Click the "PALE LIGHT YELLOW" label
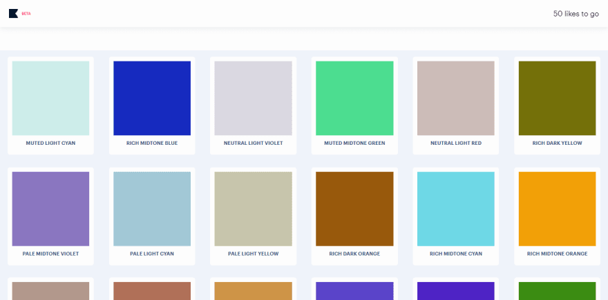 click(253, 254)
